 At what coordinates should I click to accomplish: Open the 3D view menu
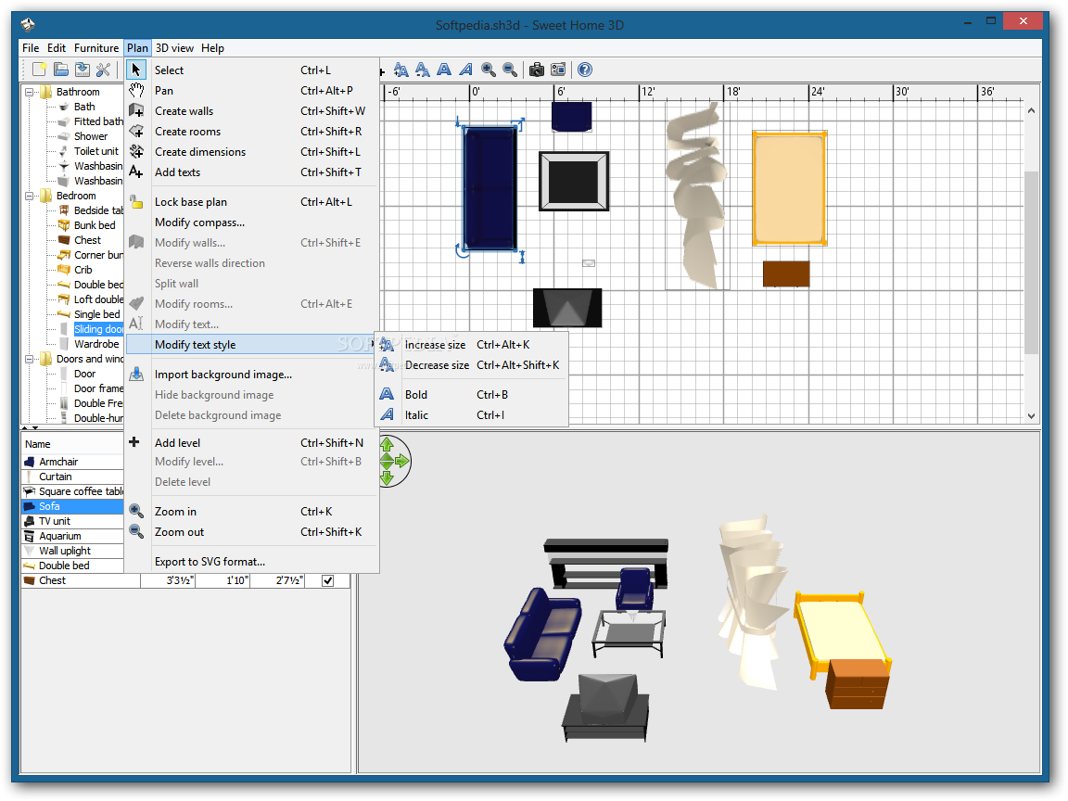click(x=174, y=48)
